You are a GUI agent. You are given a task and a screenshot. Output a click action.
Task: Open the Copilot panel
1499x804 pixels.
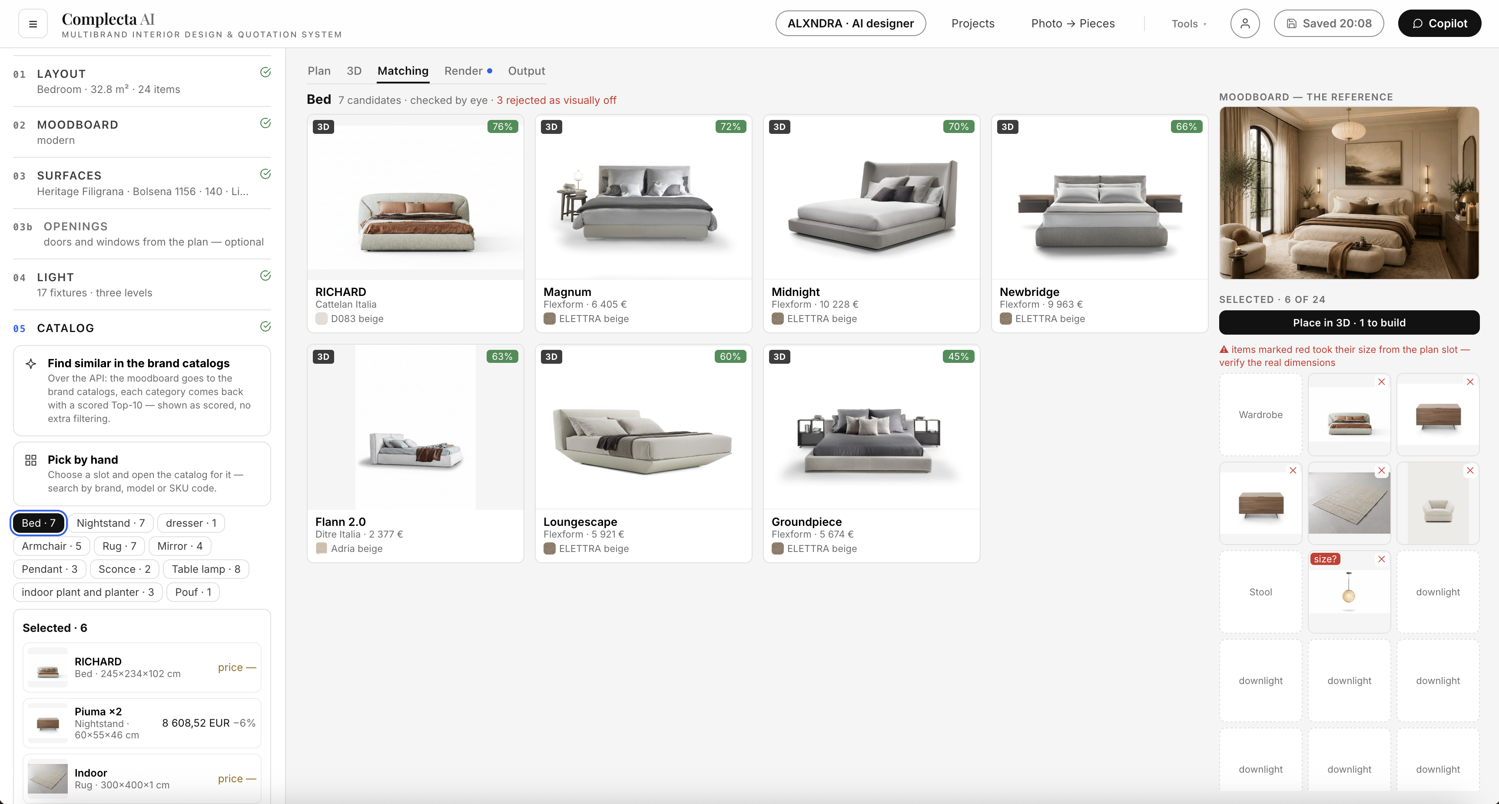pyautogui.click(x=1439, y=23)
